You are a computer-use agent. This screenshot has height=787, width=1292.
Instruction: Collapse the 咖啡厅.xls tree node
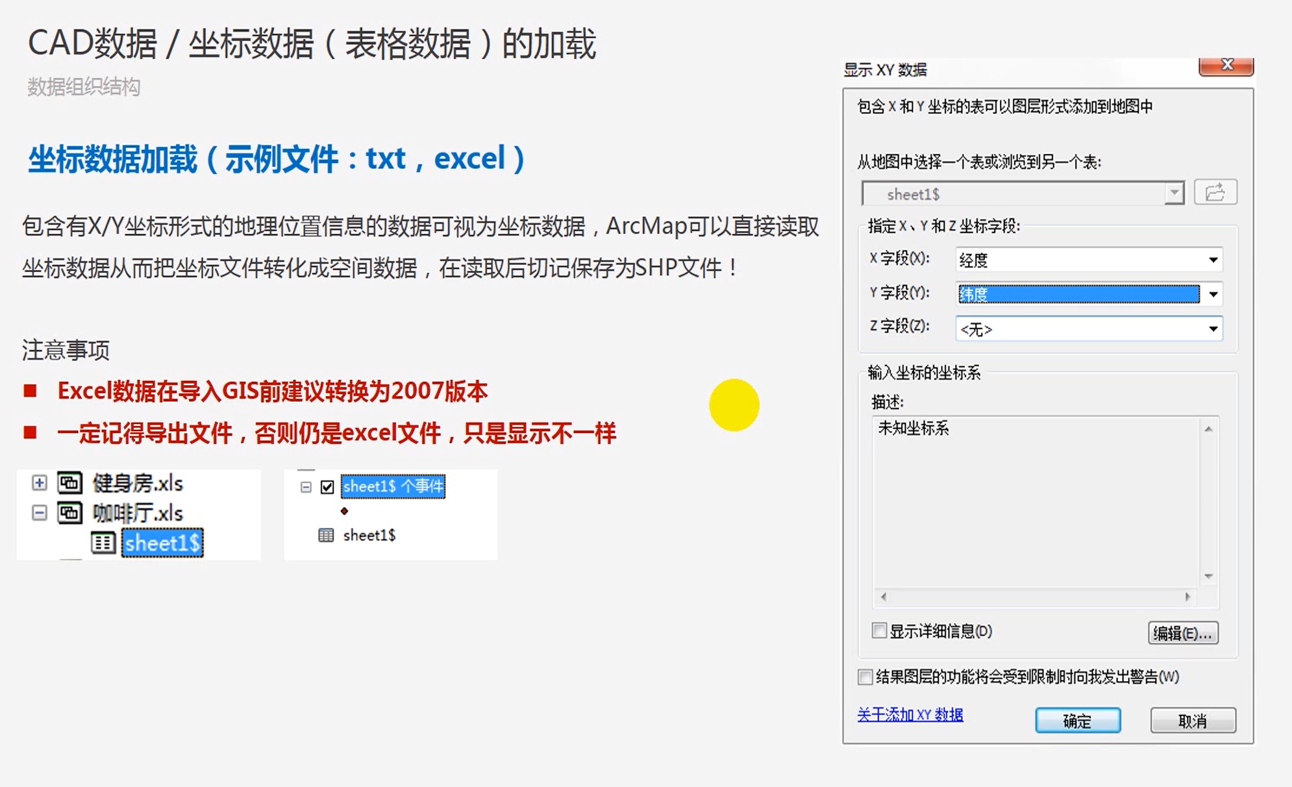40,513
